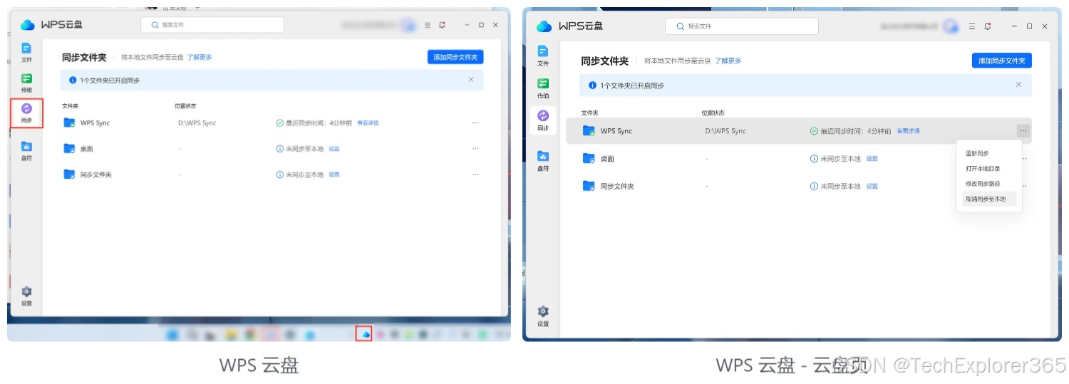Click WPS Sync folder name in left screenshot
The width and height of the screenshot is (1069, 384).
point(95,123)
